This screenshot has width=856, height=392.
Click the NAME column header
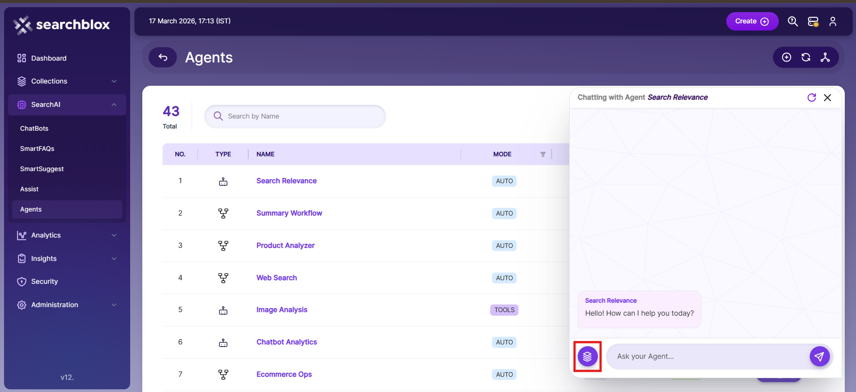(265, 154)
